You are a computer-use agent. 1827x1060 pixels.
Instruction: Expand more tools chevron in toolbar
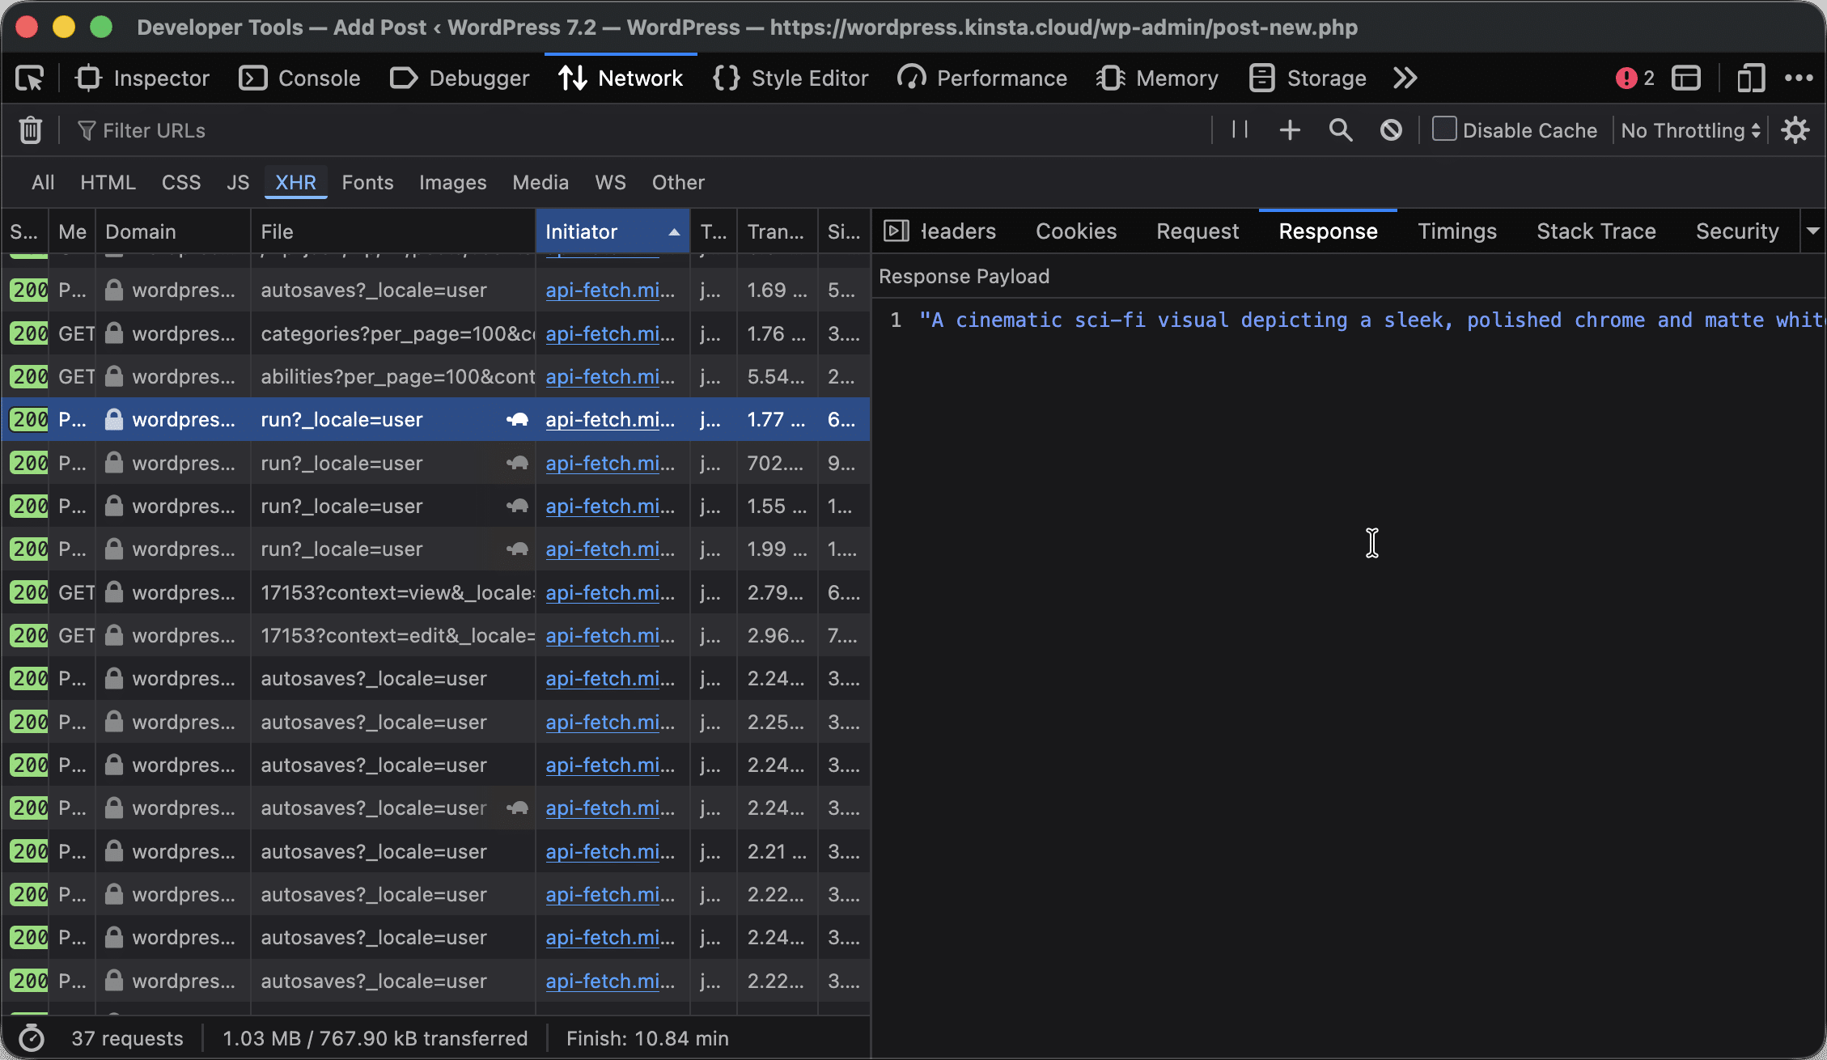coord(1405,78)
